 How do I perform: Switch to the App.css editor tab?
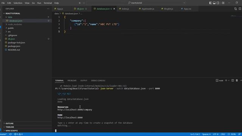click(x=188, y=9)
